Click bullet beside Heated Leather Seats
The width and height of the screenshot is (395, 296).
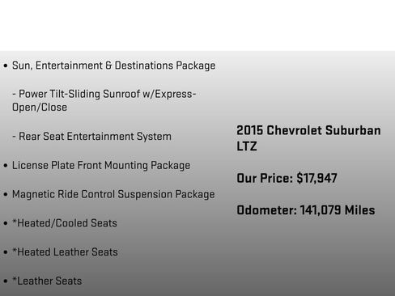click(x=6, y=252)
